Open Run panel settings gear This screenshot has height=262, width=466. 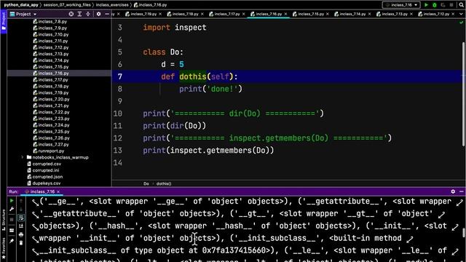pos(453,191)
